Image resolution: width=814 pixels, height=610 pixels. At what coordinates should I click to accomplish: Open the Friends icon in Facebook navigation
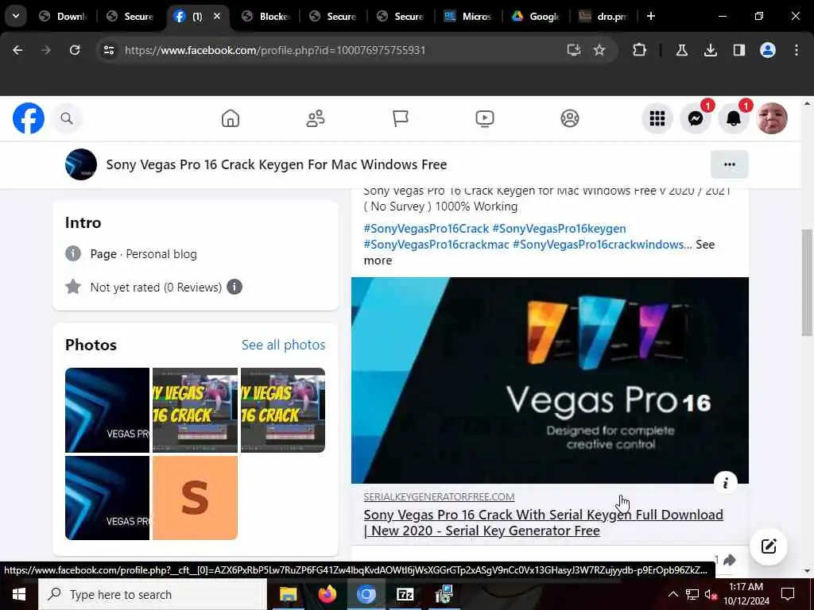[x=315, y=118]
